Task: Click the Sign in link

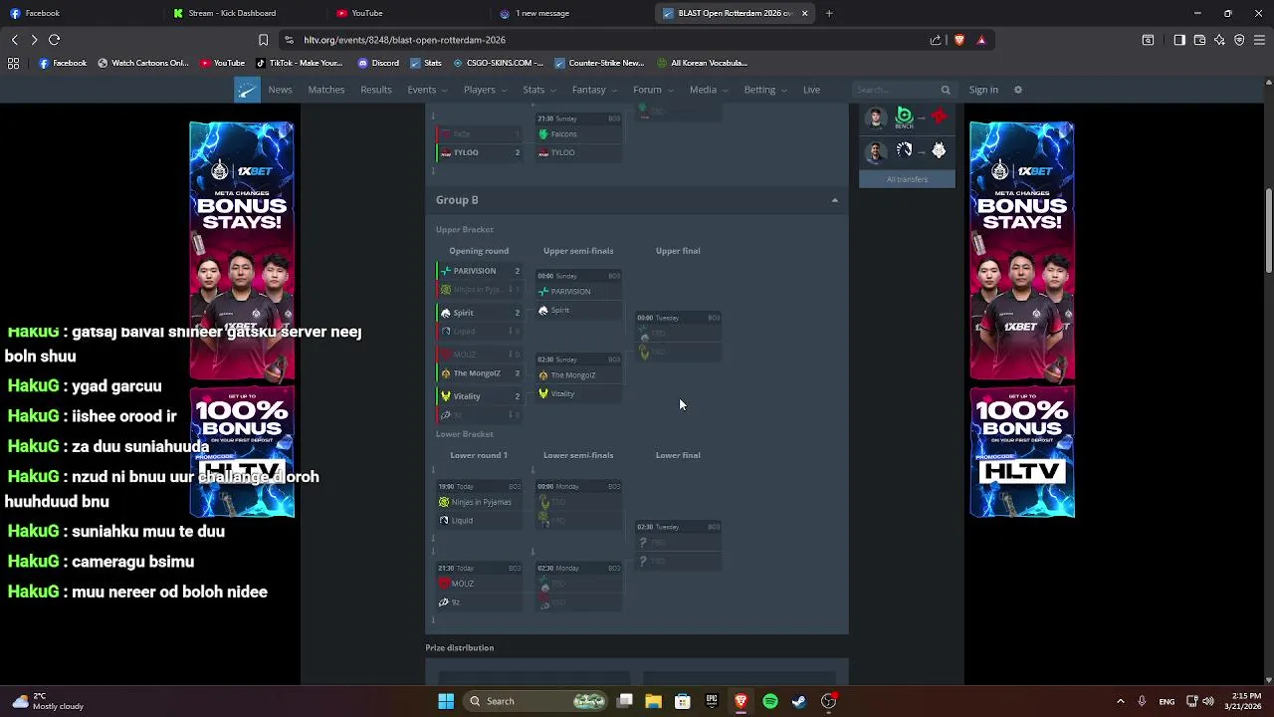Action: pyautogui.click(x=983, y=90)
